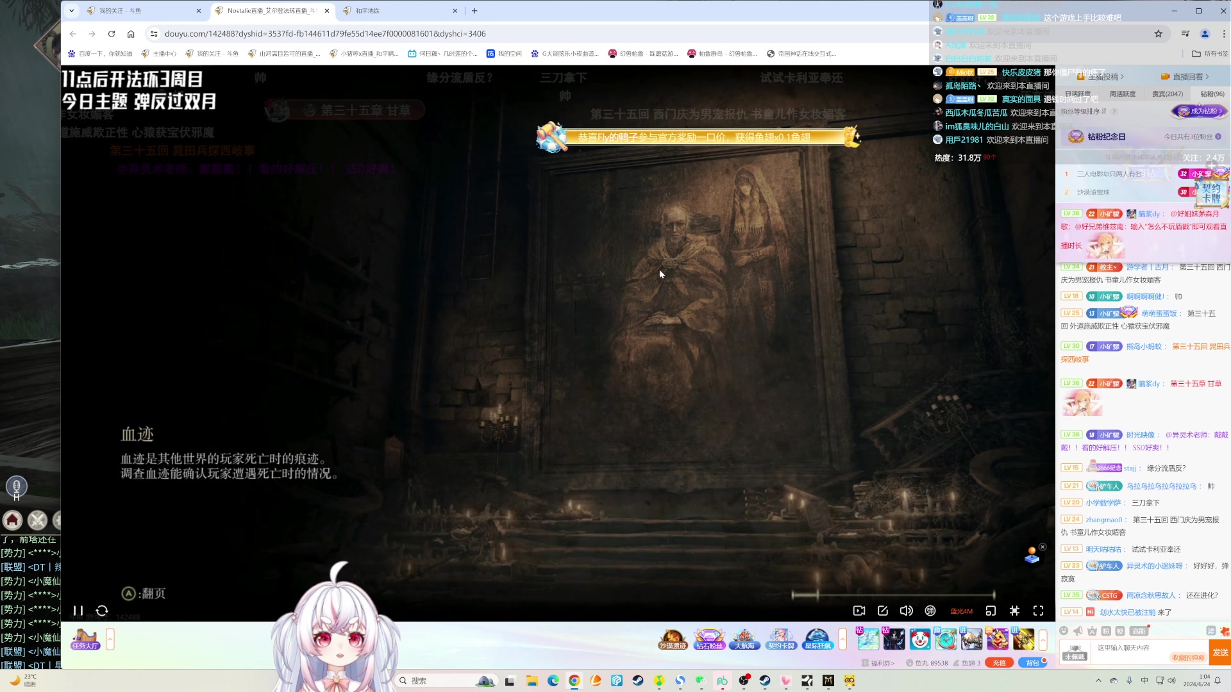Expand the activity list arrow after 星际狂飙
This screenshot has width=1231, height=692.
point(842,639)
